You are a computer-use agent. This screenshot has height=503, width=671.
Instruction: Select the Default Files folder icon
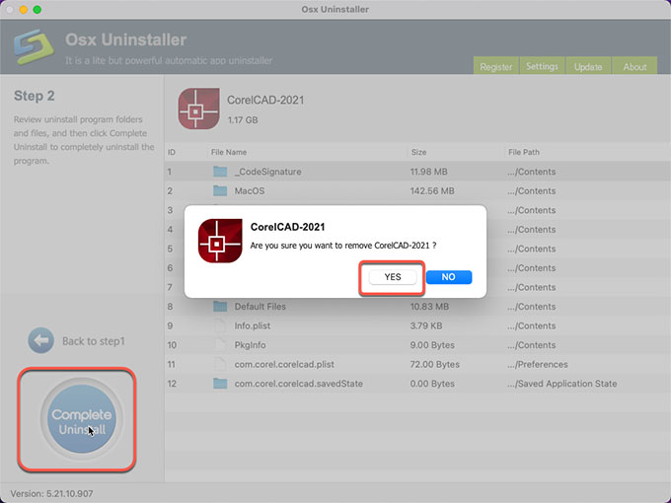220,307
